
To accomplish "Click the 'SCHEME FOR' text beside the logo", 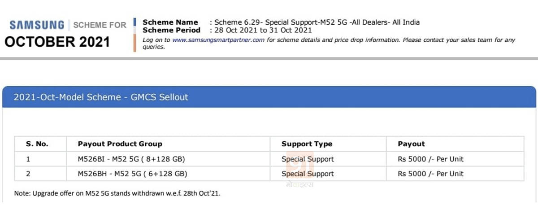I will [x=100, y=25].
